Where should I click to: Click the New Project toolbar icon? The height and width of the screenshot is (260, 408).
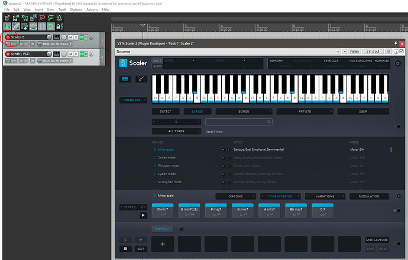pyautogui.click(x=7, y=18)
